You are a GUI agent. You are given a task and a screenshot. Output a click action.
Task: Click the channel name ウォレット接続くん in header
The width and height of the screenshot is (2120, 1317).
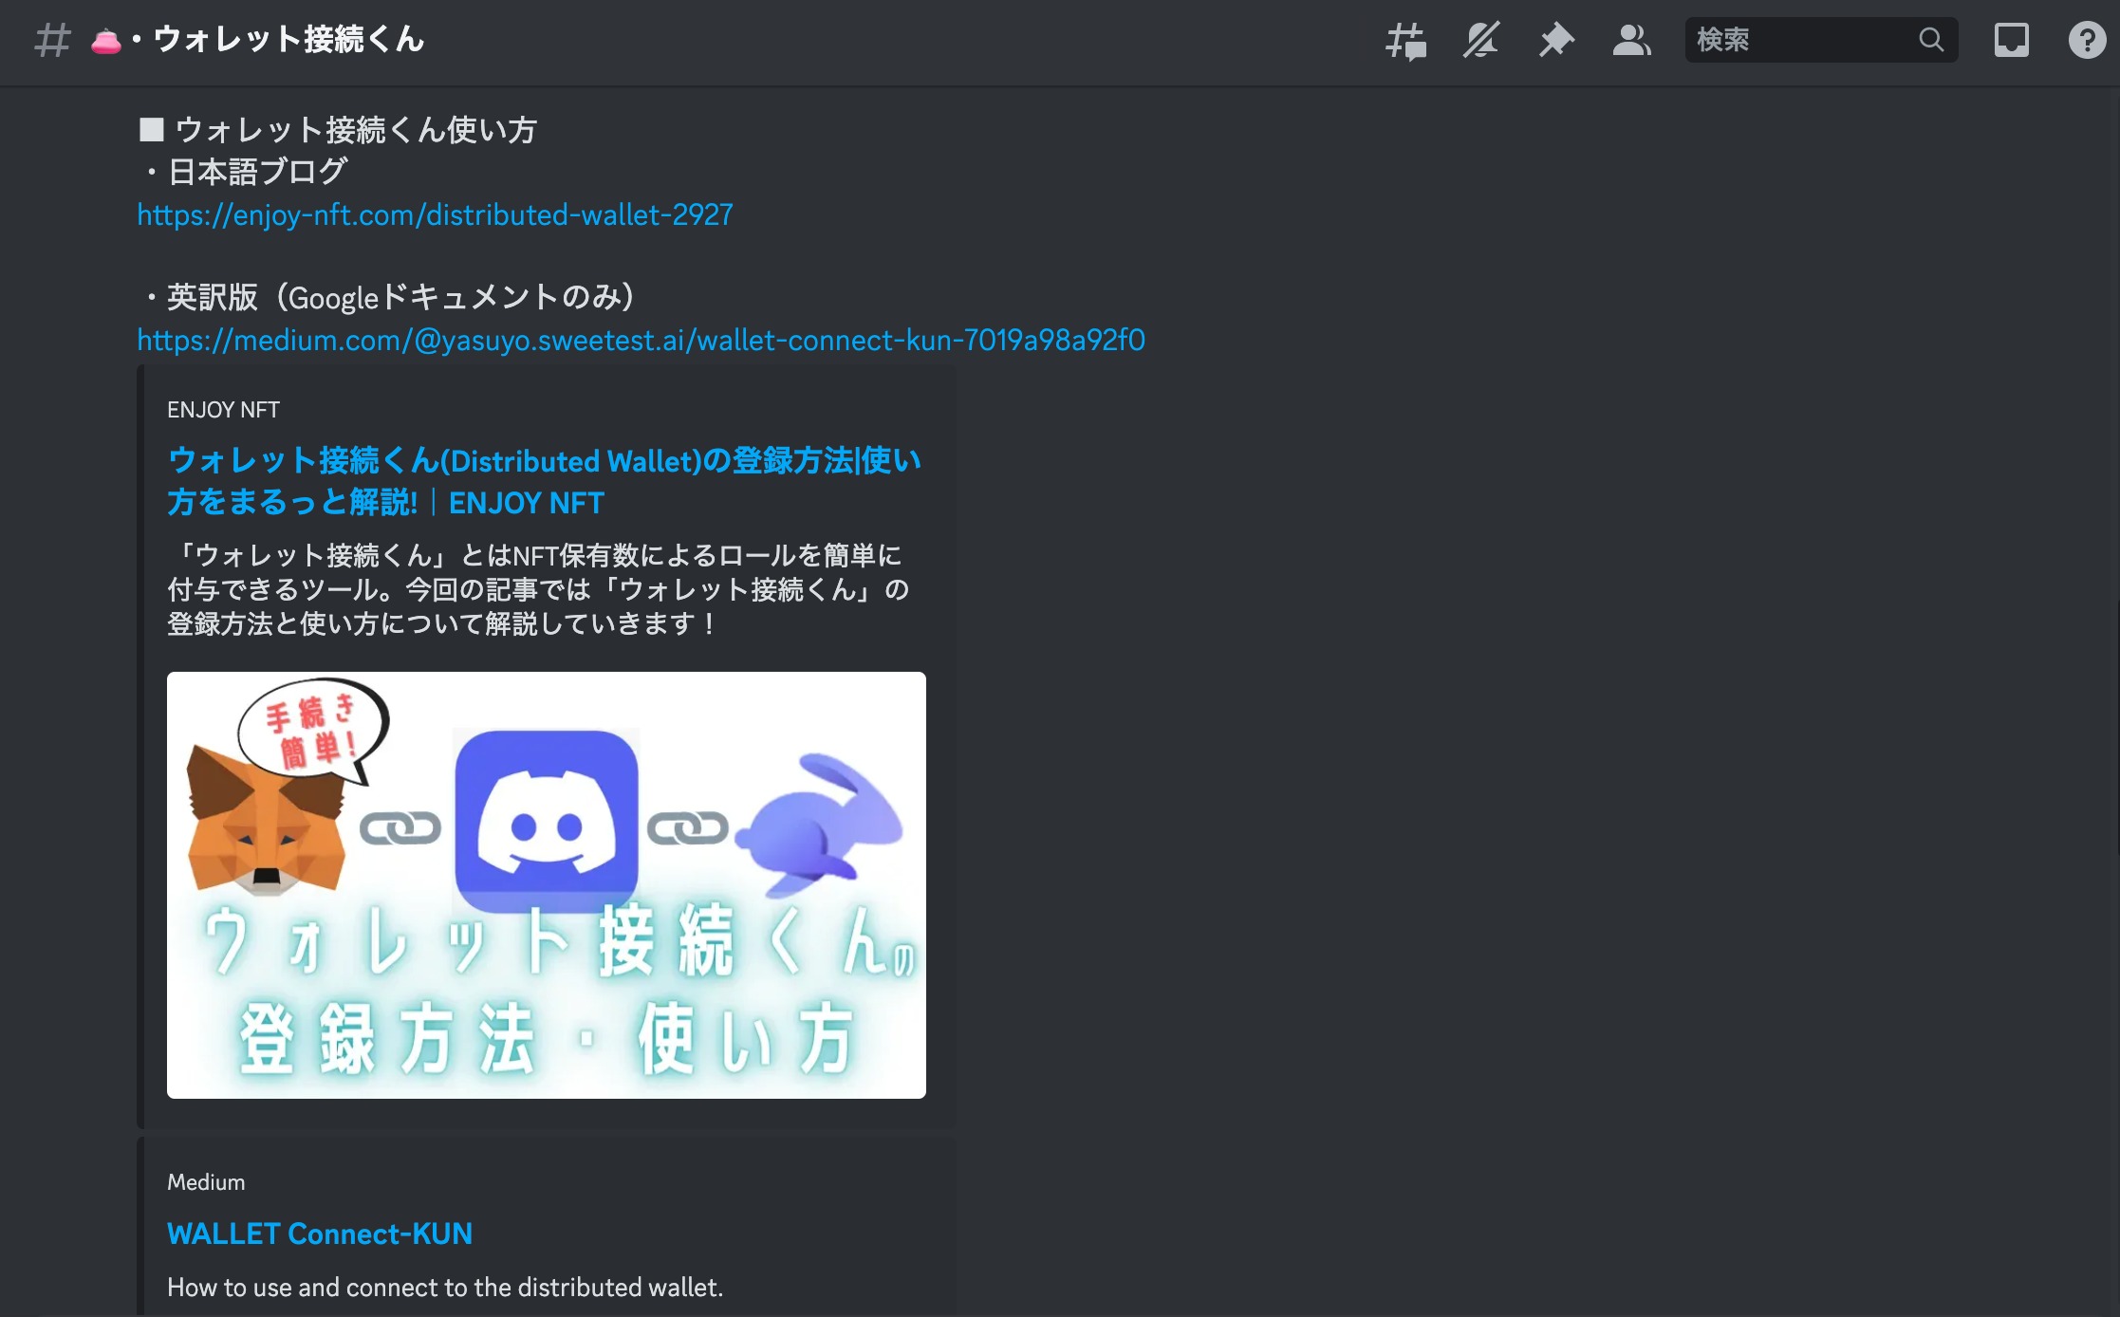[288, 40]
